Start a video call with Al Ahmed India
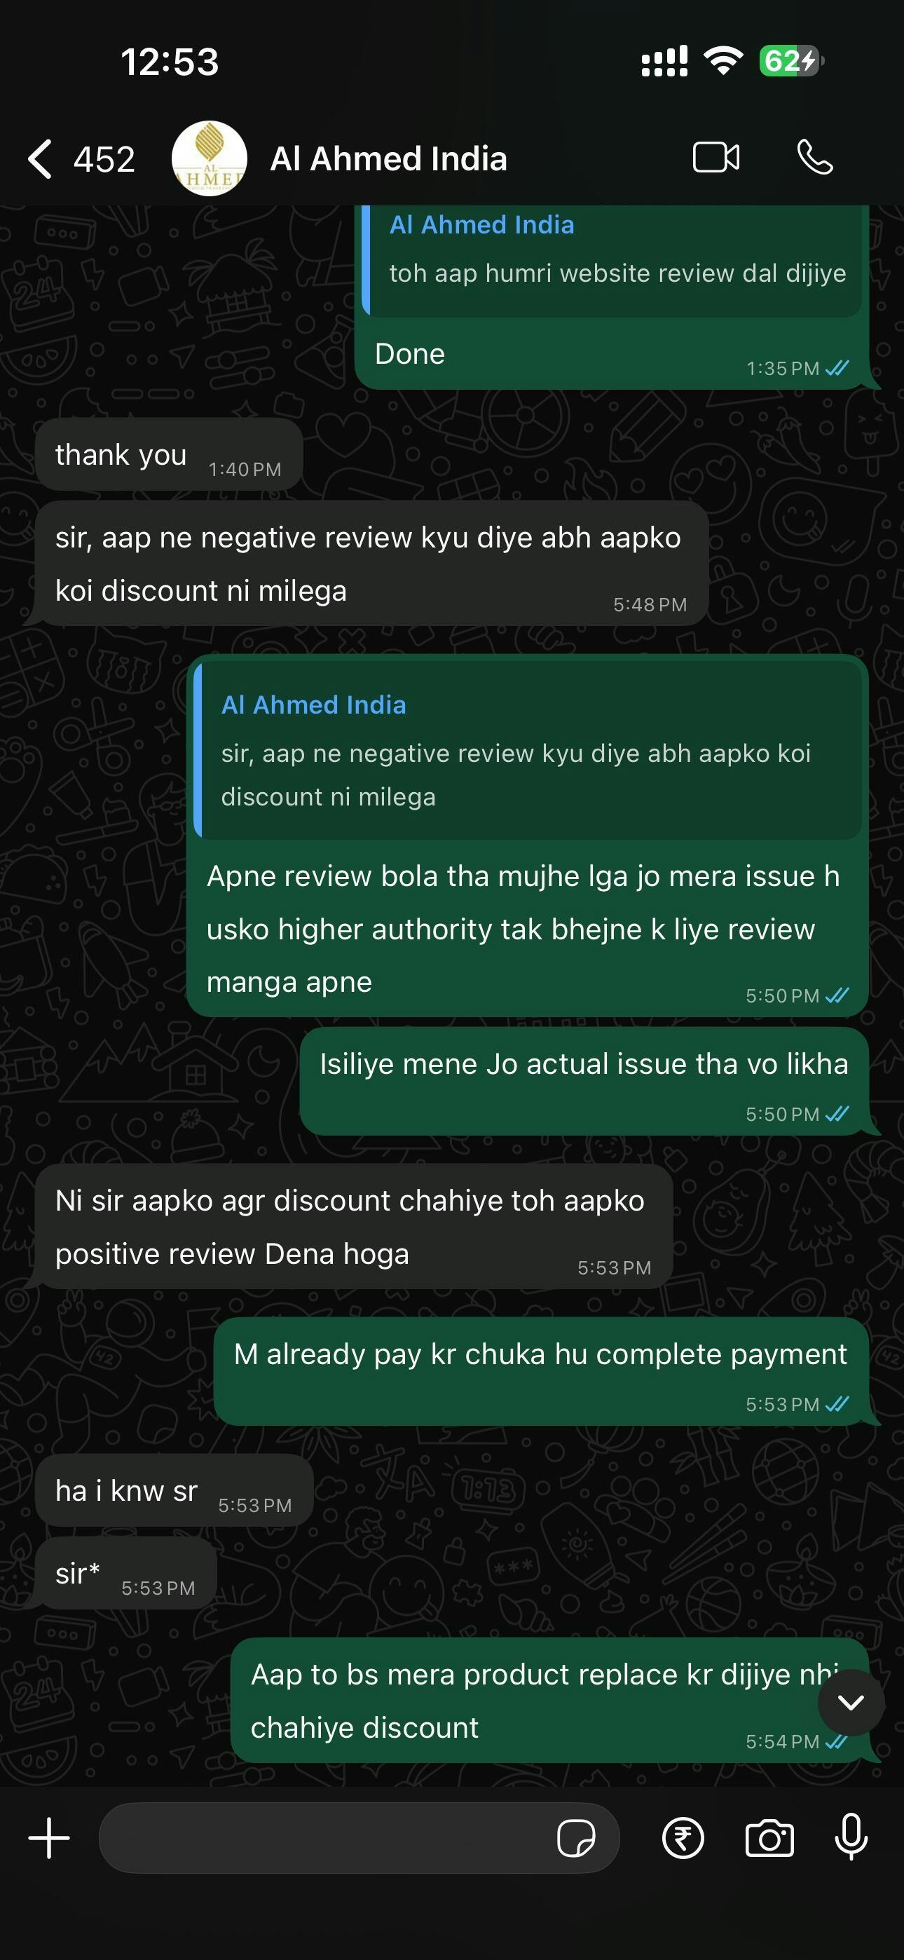This screenshot has height=1960, width=904. coord(716,158)
